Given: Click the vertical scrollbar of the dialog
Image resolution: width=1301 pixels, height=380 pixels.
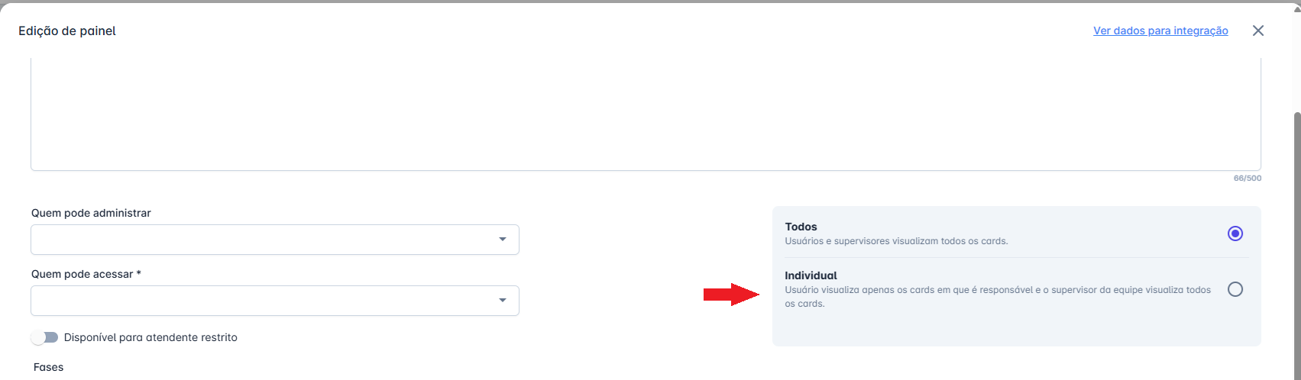Looking at the screenshot, I should pyautogui.click(x=1296, y=229).
